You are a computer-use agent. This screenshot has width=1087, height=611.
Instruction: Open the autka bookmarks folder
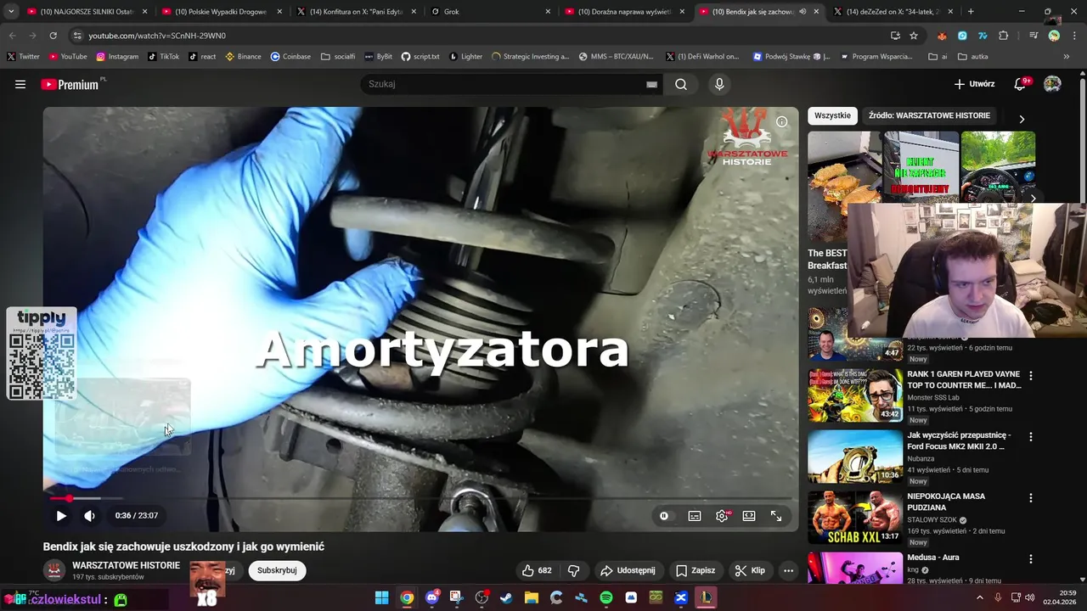[x=973, y=56]
